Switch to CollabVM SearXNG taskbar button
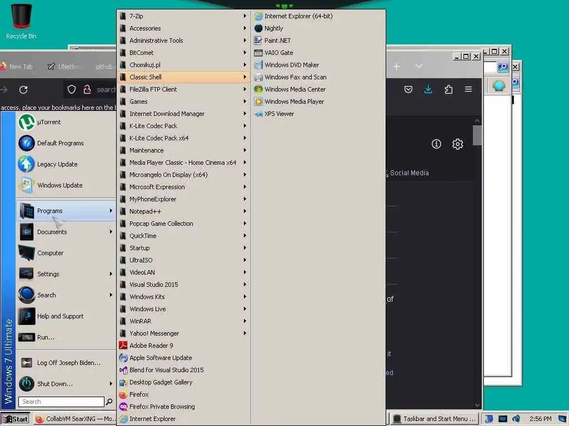 point(75,419)
